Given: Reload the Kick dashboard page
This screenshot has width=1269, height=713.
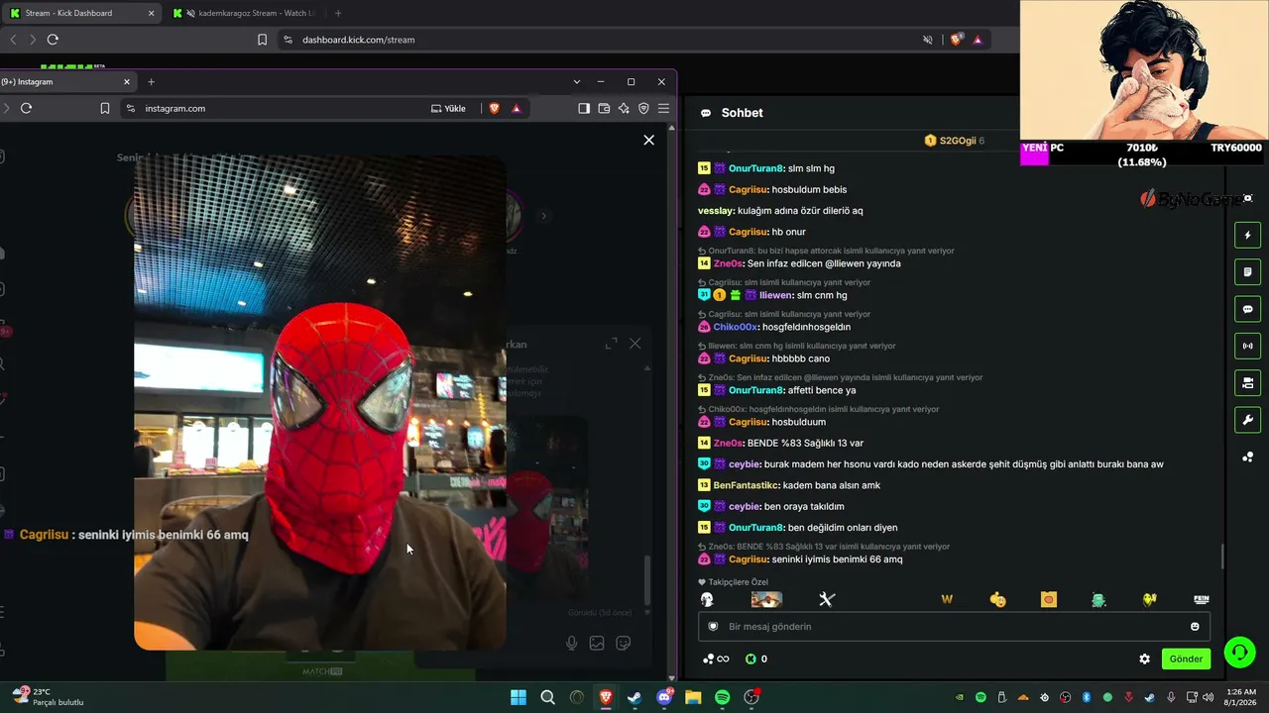Looking at the screenshot, I should [x=53, y=40].
